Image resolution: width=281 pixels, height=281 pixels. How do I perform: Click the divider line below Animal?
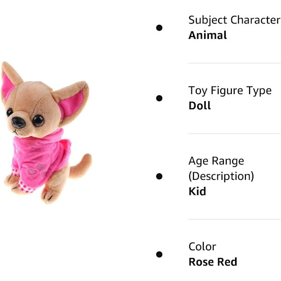click(234, 63)
